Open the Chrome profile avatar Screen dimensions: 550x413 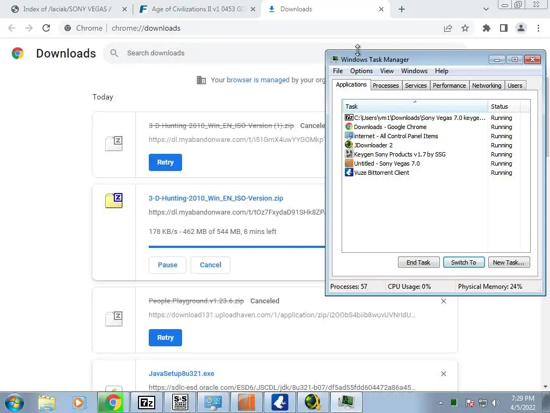(521, 28)
